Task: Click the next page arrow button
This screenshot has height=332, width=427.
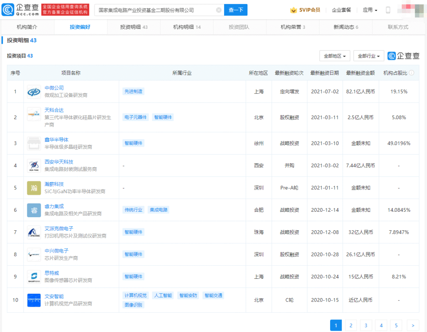Action: click(x=413, y=325)
